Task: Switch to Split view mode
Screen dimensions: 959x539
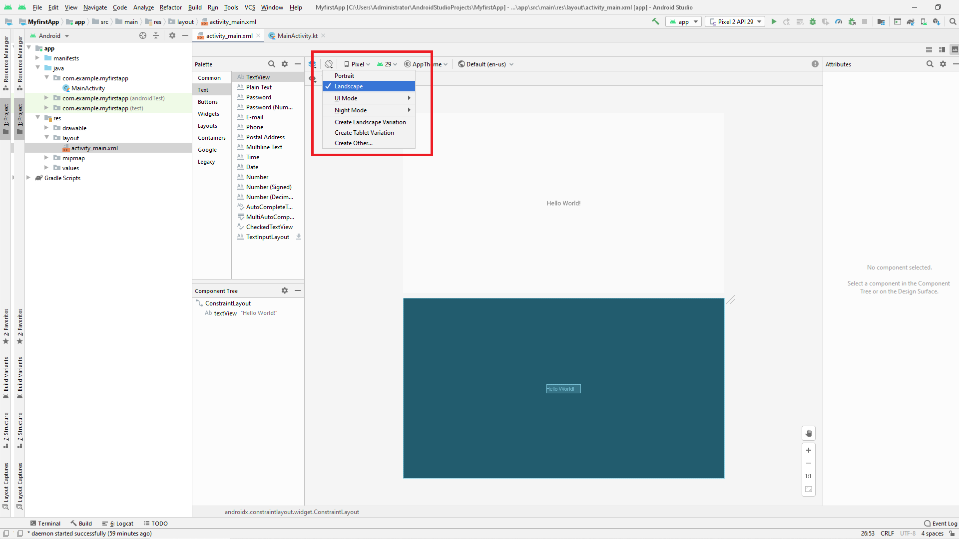Action: 942,49
